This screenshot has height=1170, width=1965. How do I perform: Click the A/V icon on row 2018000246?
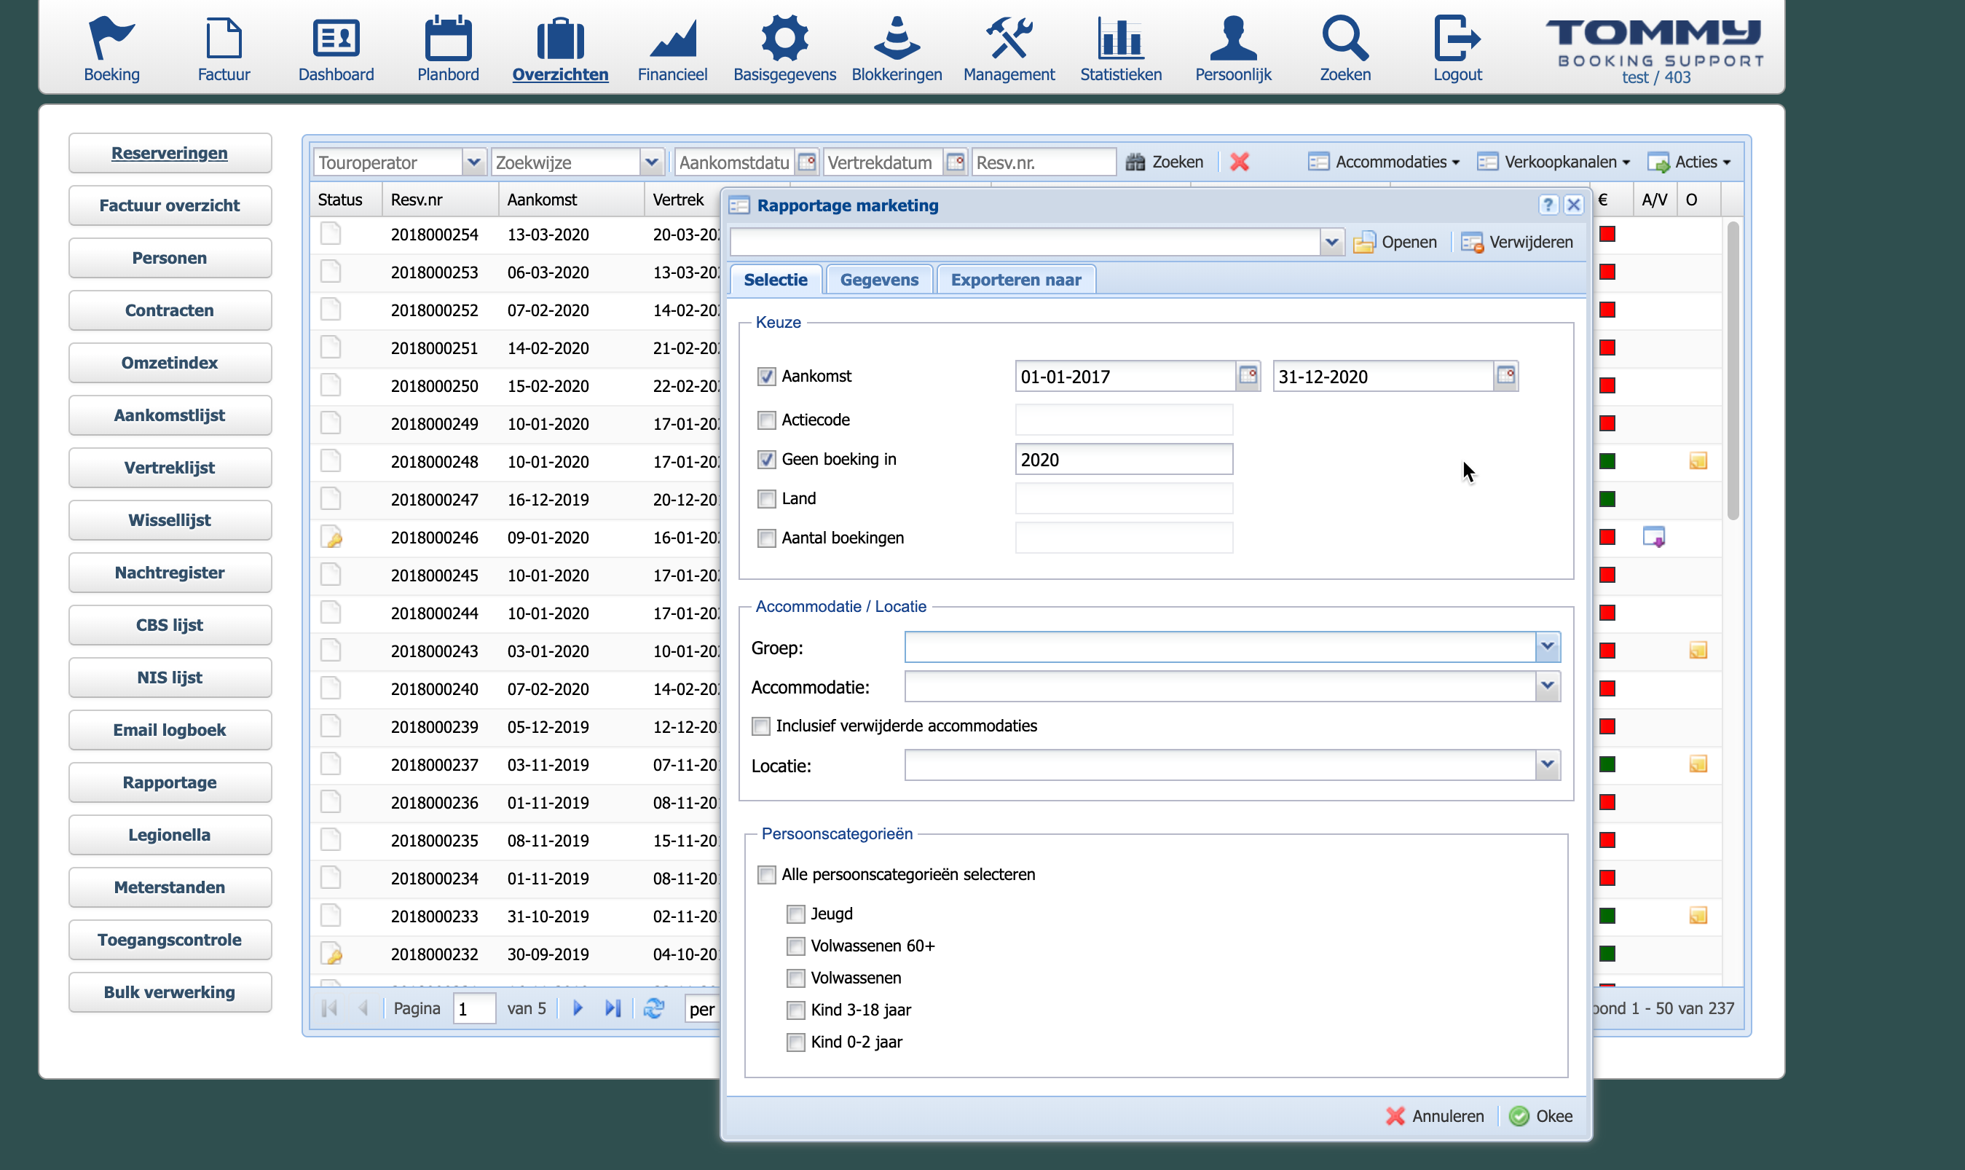click(1653, 537)
